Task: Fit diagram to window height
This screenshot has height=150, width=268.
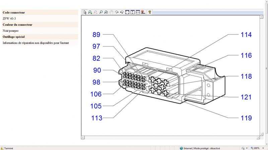Action: 133,12
